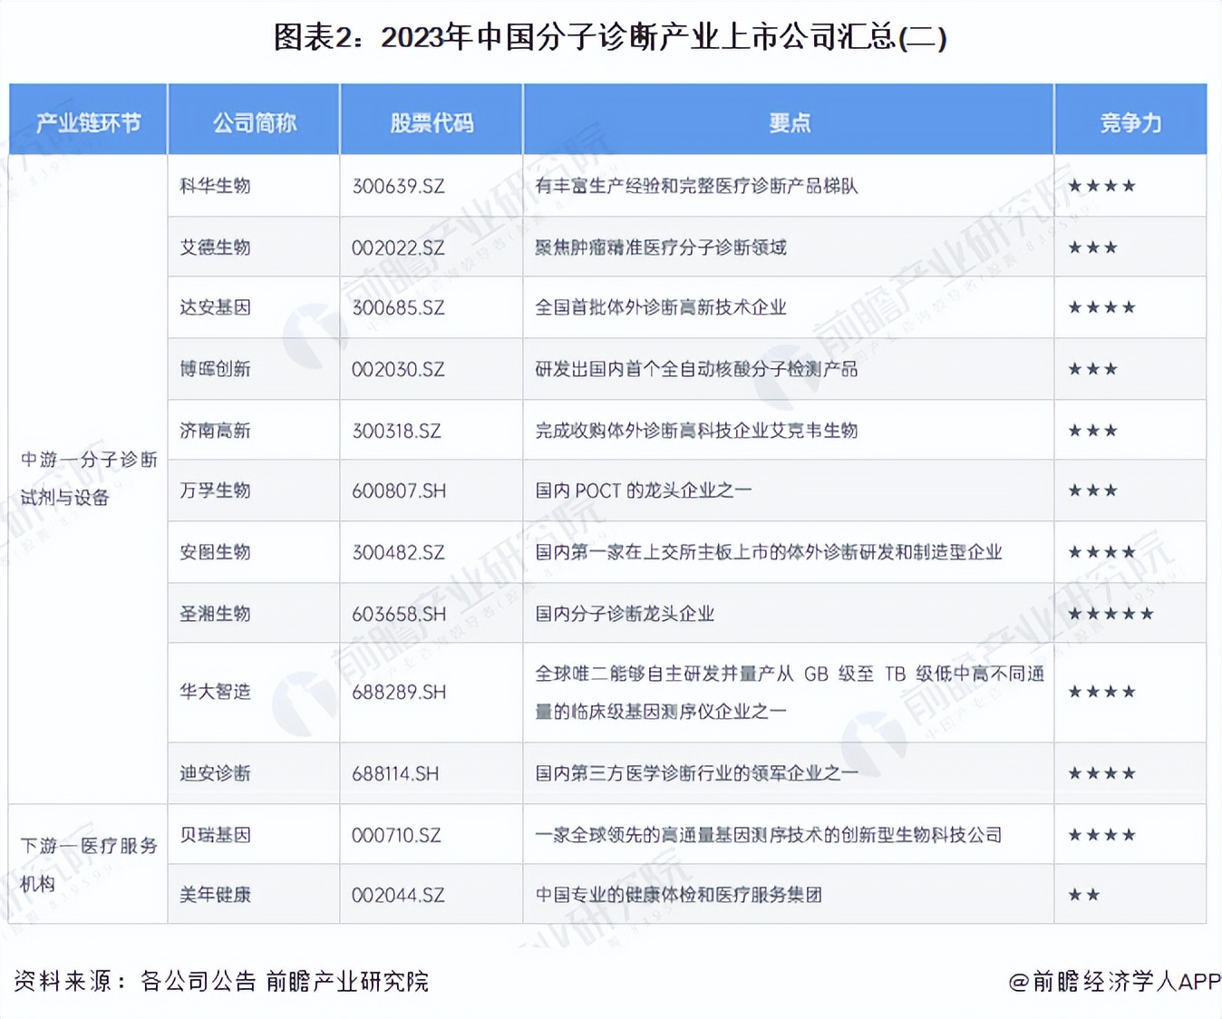Screen dimensions: 1222x1019
Task: Click 有丰富生产经验和完整医疗诊断产品梯队 description
Action: point(696,186)
